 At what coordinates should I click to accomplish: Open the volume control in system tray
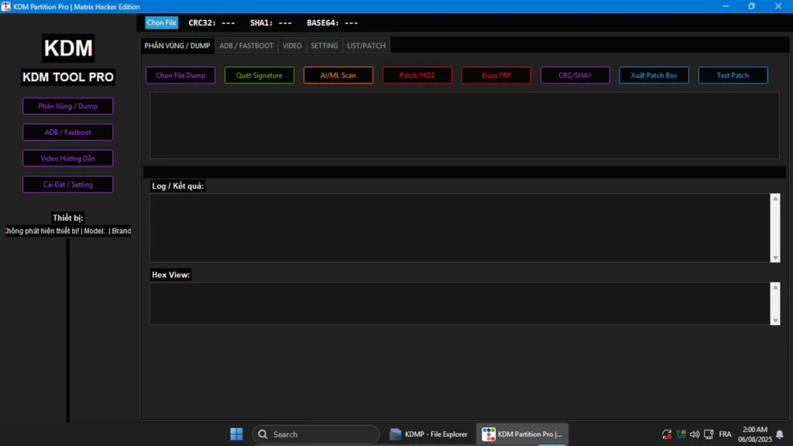click(694, 434)
